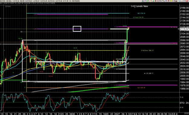This screenshot has width=189, height=115.
Task: Click the 2000.00 price axis label
Action: [184, 76]
